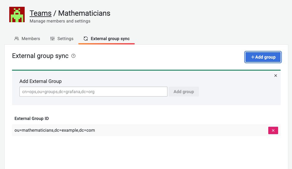Click the External group sync section heading
This screenshot has height=169, width=292.
40,56
